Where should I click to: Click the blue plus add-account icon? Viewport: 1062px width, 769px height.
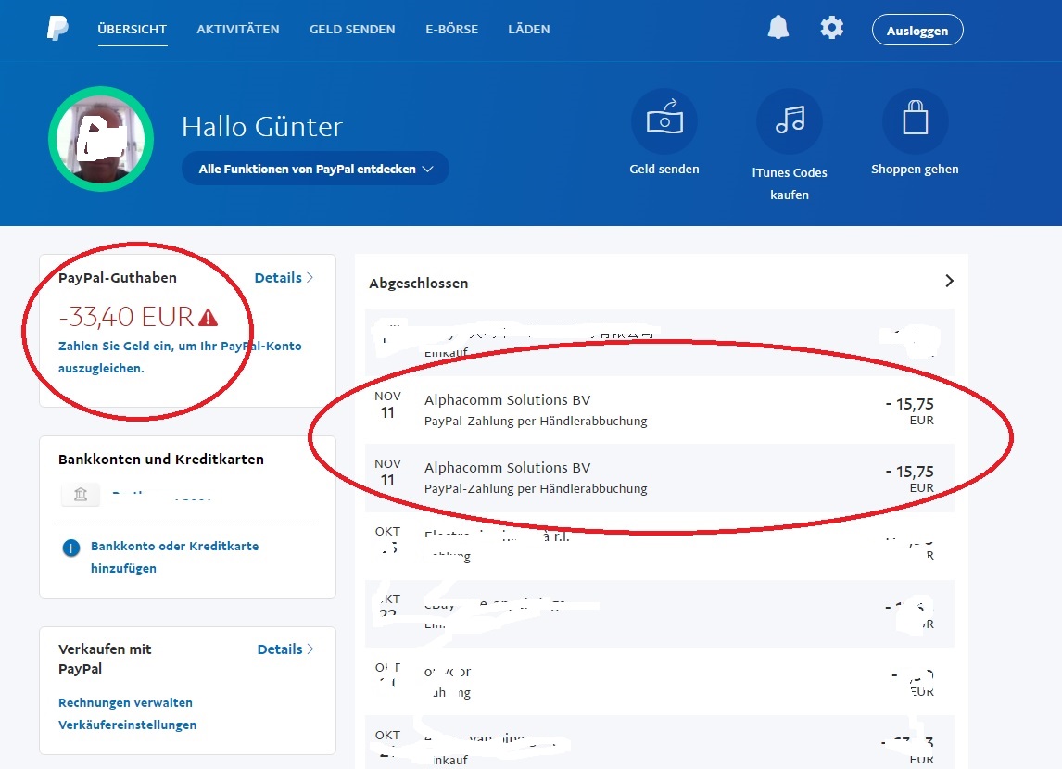71,548
